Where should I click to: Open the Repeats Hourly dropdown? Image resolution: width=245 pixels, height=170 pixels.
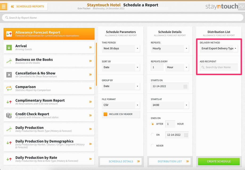point(170,48)
